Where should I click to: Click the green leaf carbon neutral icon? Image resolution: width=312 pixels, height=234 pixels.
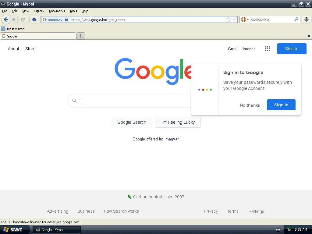[129, 197]
